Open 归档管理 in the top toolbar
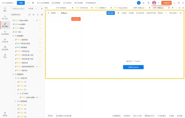The image size is (185, 118). [56, 3]
